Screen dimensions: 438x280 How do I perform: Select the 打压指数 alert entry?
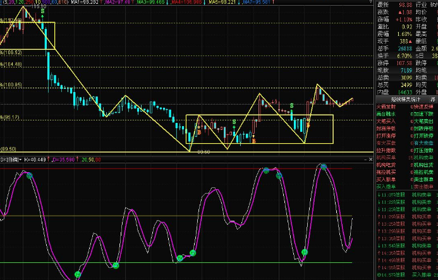tap(423, 150)
